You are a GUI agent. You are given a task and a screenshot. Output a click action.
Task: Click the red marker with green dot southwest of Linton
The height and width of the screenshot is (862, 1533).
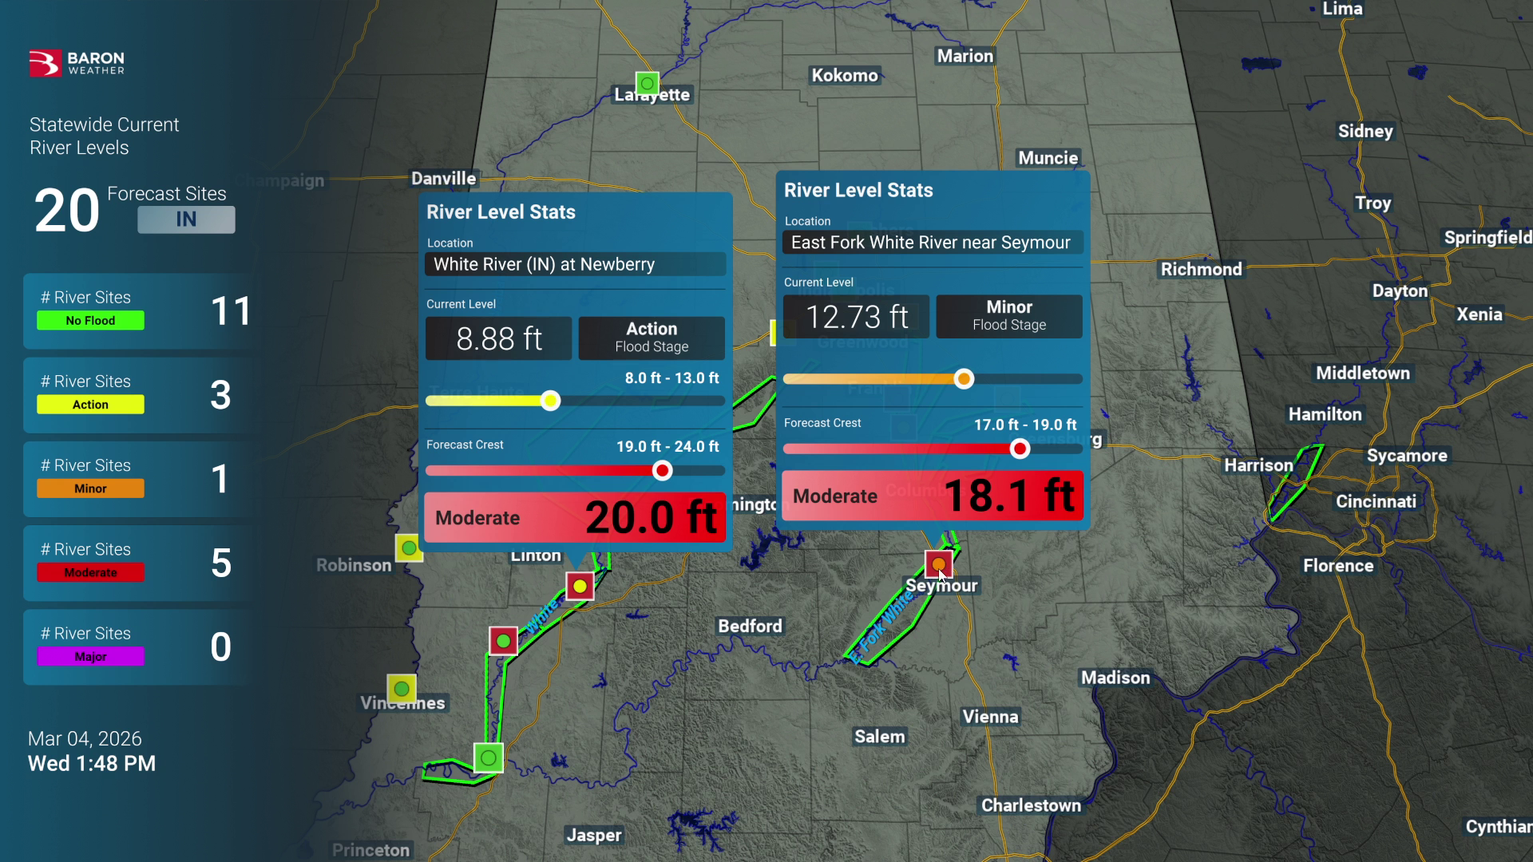(503, 641)
